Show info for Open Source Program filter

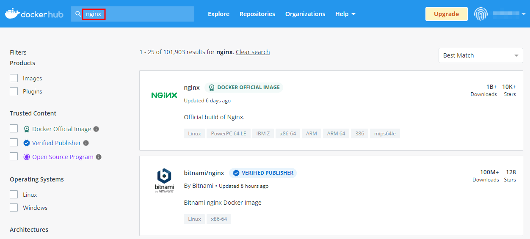tap(99, 157)
